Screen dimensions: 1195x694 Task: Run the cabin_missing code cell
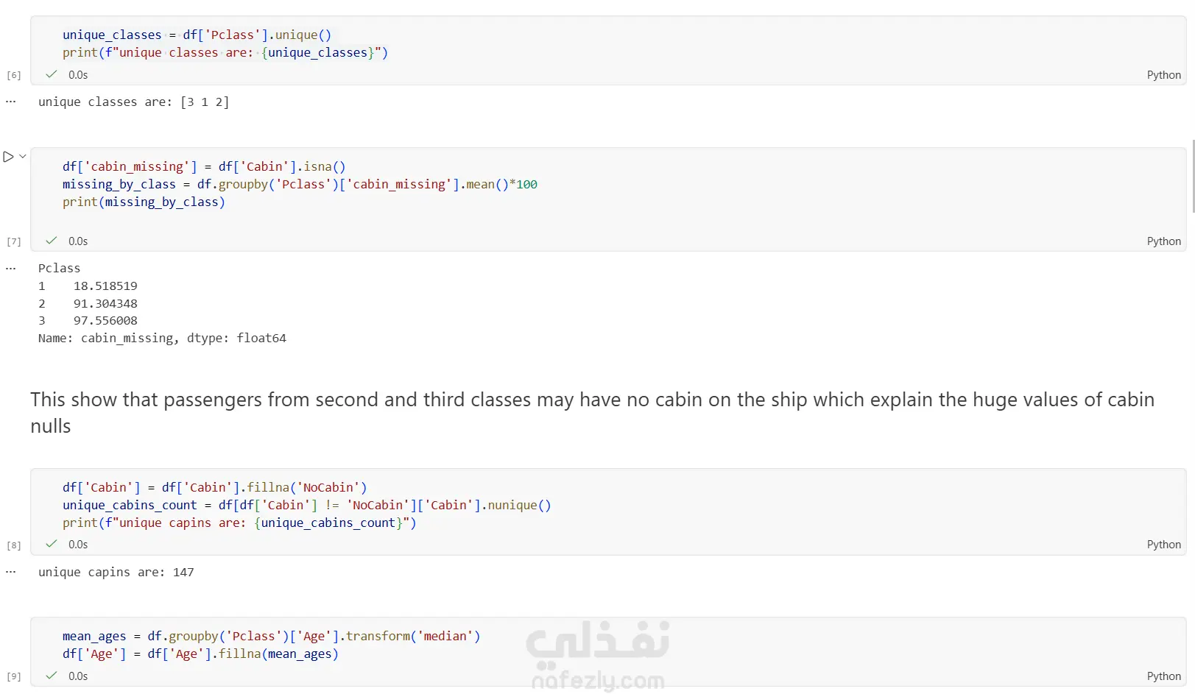tap(8, 157)
